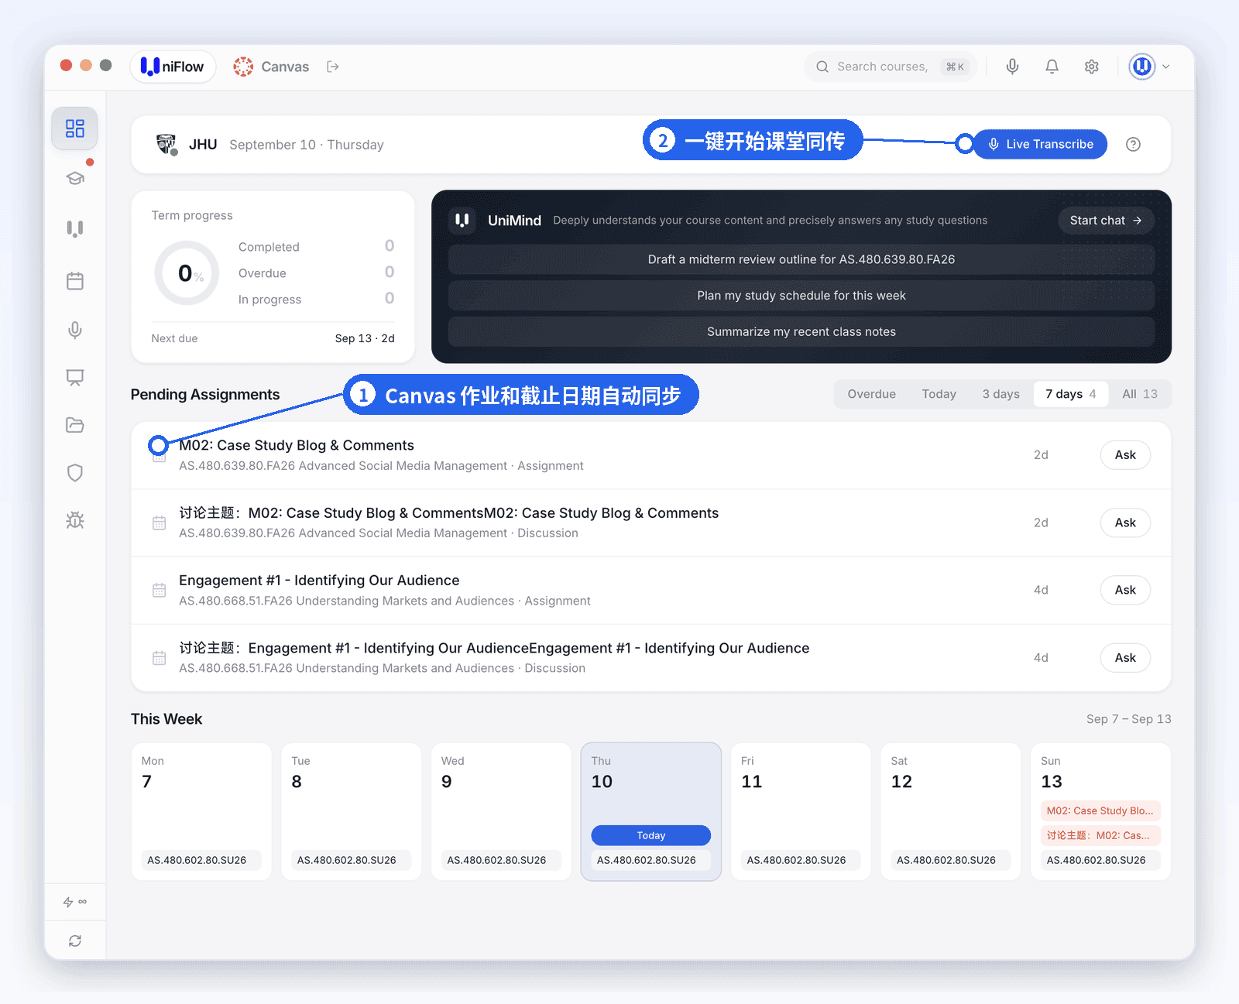The width and height of the screenshot is (1239, 1004).
Task: Open the folder files icon in sidebar
Action: (75, 425)
